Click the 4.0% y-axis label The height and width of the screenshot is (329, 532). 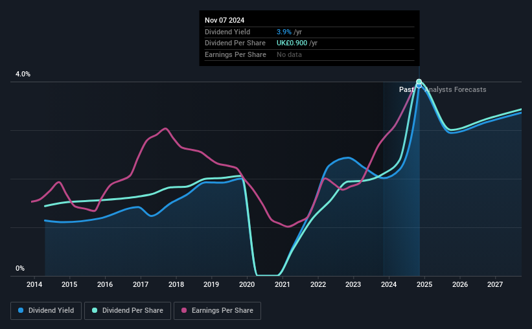pyautogui.click(x=23, y=74)
